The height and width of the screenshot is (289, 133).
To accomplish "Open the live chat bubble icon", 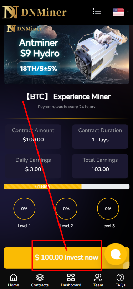I will pos(116,254).
